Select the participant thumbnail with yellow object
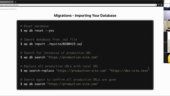The height and width of the screenshot is (96, 170). (x=167, y=58)
